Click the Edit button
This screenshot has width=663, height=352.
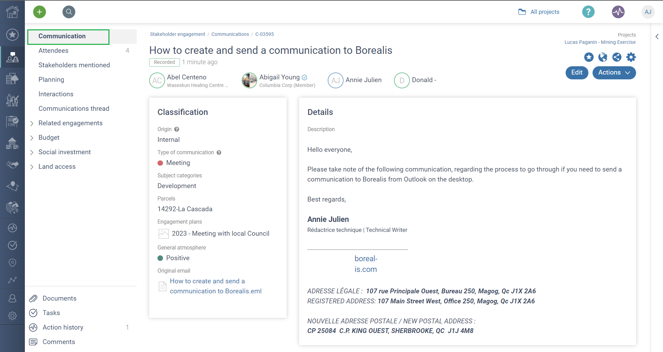point(577,73)
